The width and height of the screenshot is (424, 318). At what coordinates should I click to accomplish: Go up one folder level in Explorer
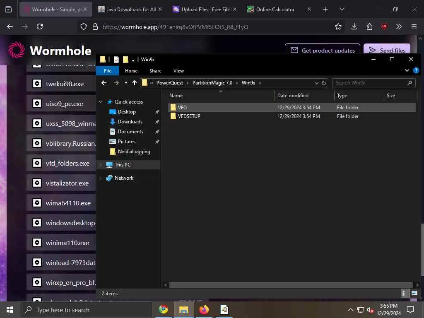pos(135,83)
